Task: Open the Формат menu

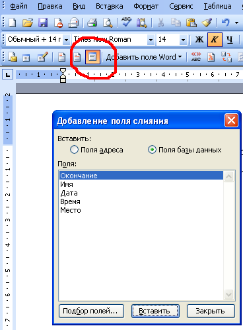Action: 146,6
